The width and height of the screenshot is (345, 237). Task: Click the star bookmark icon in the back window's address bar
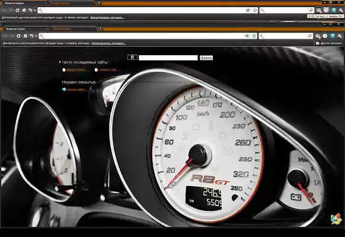pyautogui.click(x=255, y=10)
